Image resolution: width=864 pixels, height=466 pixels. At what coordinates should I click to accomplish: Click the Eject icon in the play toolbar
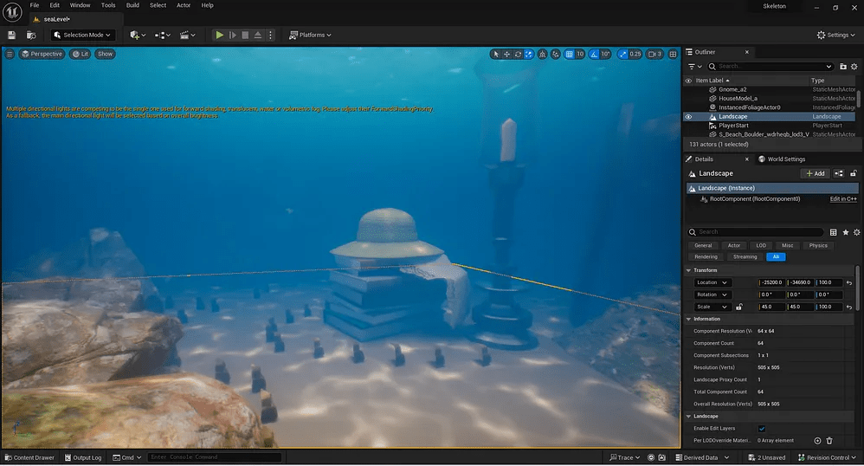tap(258, 35)
